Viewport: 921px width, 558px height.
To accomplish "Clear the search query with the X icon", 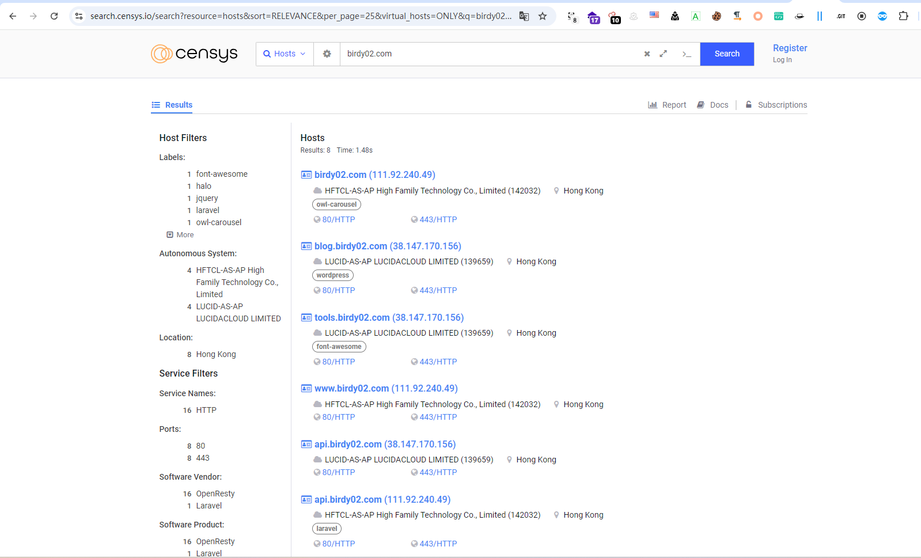I will tap(647, 54).
